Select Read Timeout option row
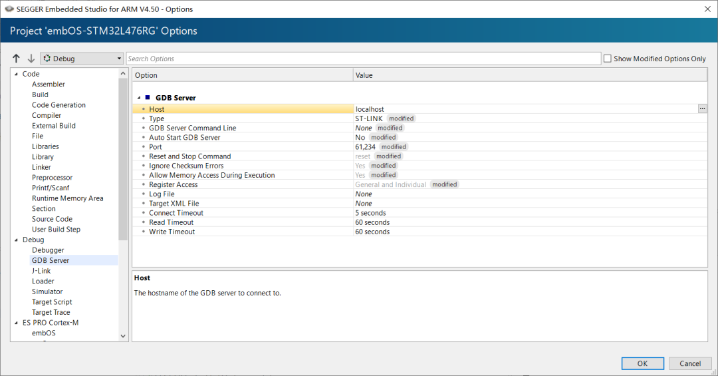718x376 pixels. [x=420, y=222]
